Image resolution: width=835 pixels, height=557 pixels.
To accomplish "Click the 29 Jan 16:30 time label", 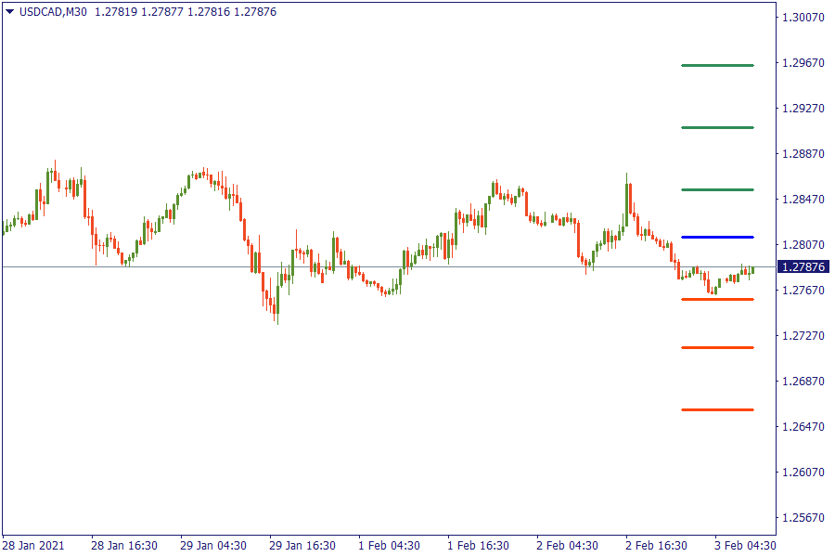I will click(302, 544).
